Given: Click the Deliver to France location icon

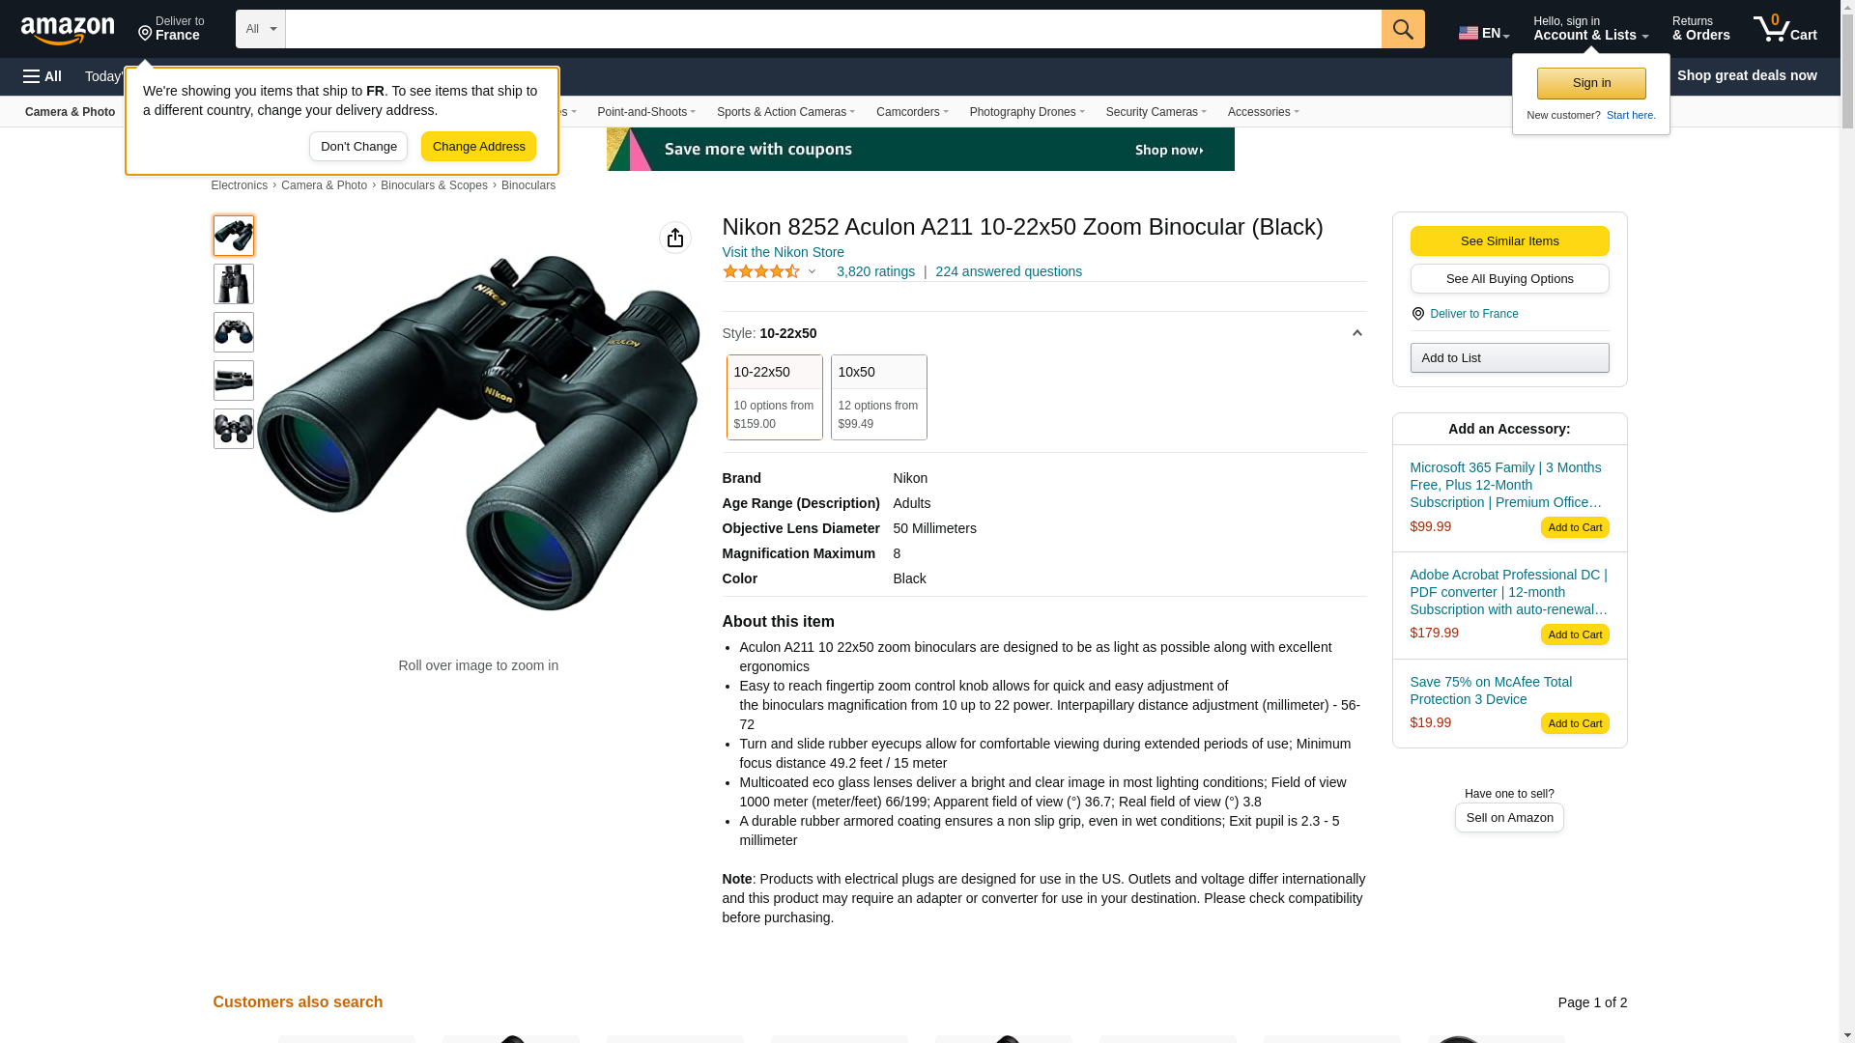Looking at the screenshot, I should click(146, 34).
